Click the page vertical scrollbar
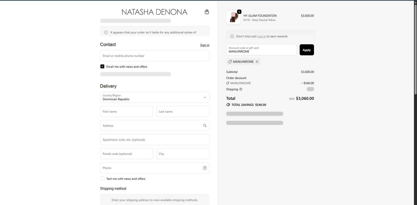Screen dimensions: 417x205 [x=415, y=50]
